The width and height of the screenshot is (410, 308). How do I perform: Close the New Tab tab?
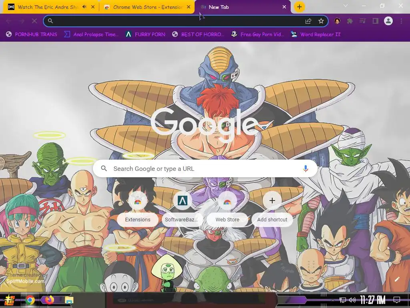(284, 7)
